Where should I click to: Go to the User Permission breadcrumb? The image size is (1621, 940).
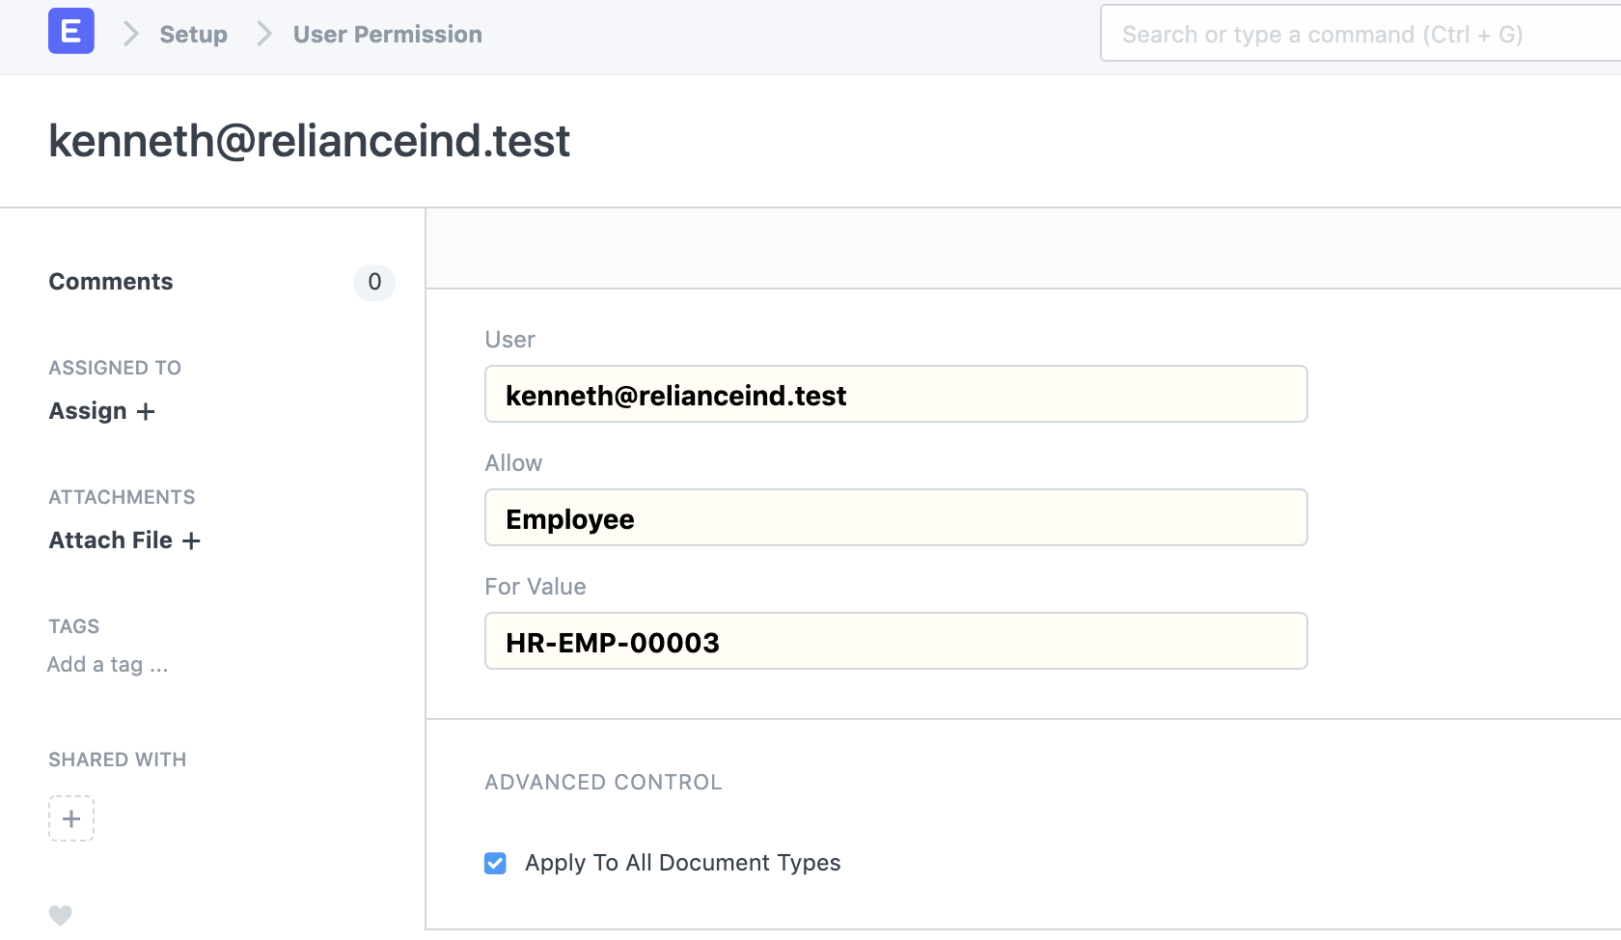coord(387,34)
